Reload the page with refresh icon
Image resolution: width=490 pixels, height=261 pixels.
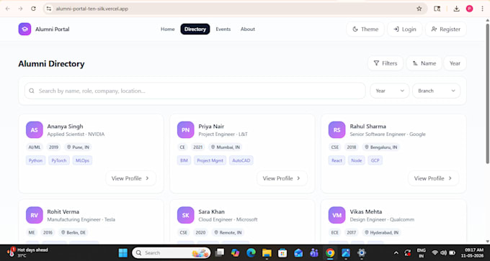click(x=33, y=9)
